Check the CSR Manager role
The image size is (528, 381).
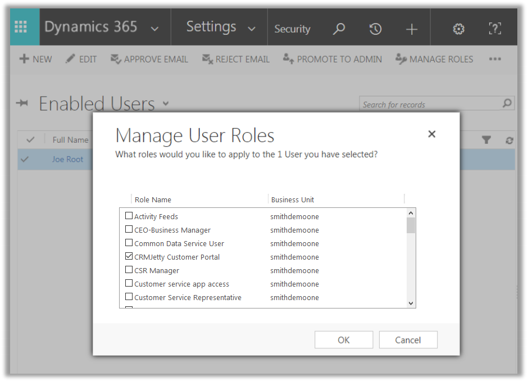pyautogui.click(x=129, y=270)
